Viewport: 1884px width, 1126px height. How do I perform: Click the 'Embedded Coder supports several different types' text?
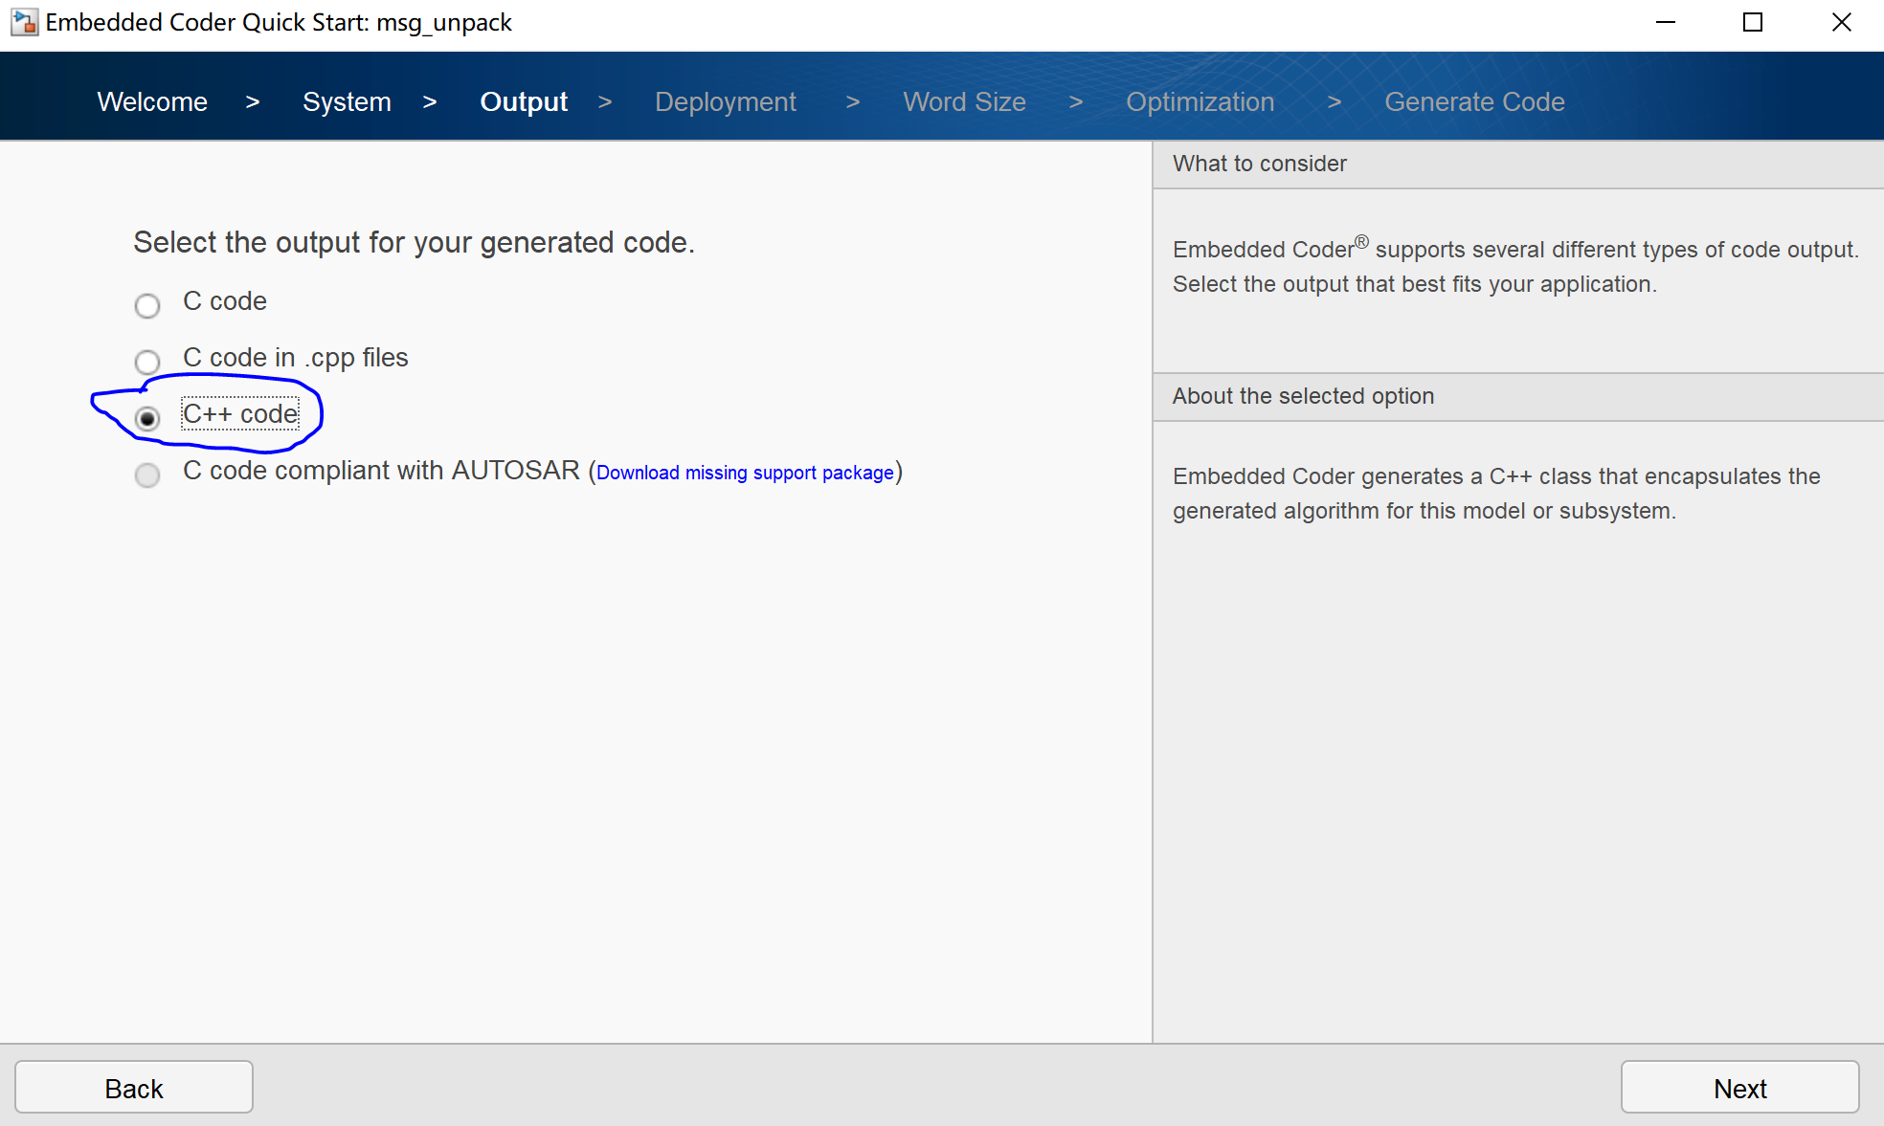click(1515, 266)
